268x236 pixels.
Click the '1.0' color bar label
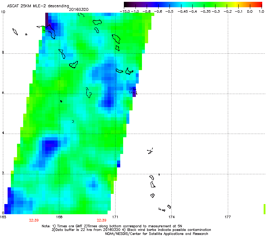click(x=261, y=12)
